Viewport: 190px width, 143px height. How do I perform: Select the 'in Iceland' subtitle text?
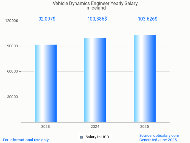click(95, 8)
